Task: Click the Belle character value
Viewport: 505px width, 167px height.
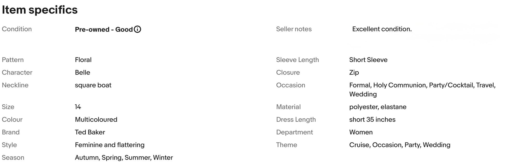Action: click(x=82, y=72)
